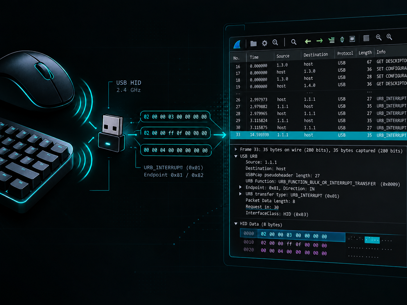The height and width of the screenshot is (305, 407).
Task: Sort by the No. column header
Action: tap(236, 58)
